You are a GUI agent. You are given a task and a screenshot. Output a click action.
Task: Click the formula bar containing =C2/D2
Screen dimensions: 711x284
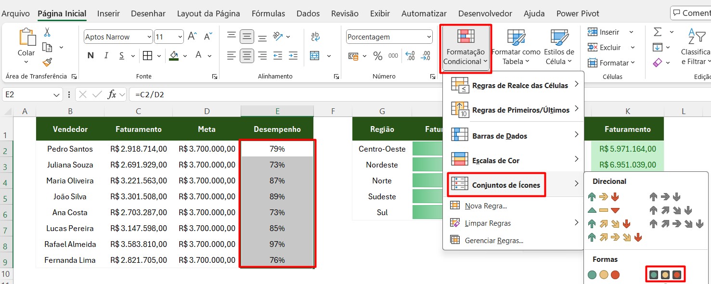point(419,95)
